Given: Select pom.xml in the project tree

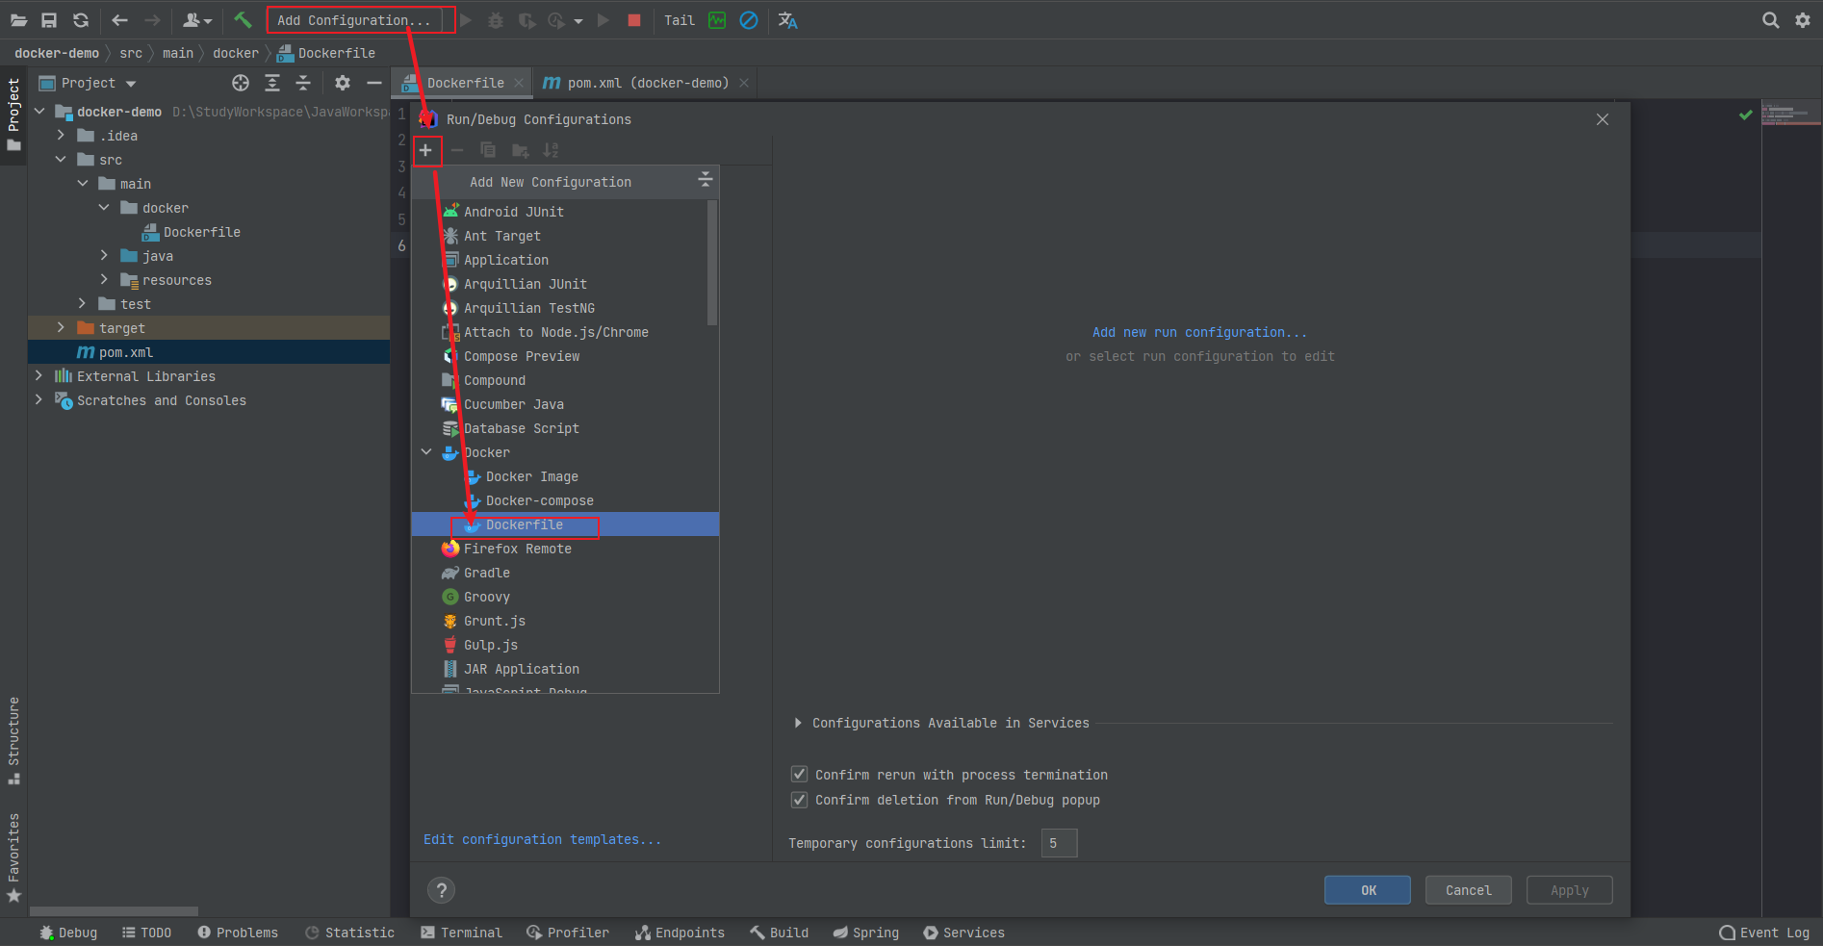Looking at the screenshot, I should 209,352.
